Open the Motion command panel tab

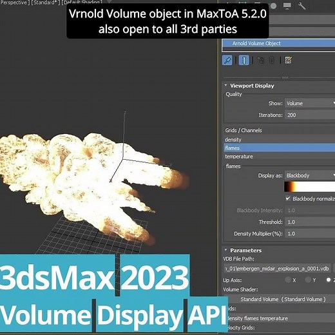coord(273,6)
